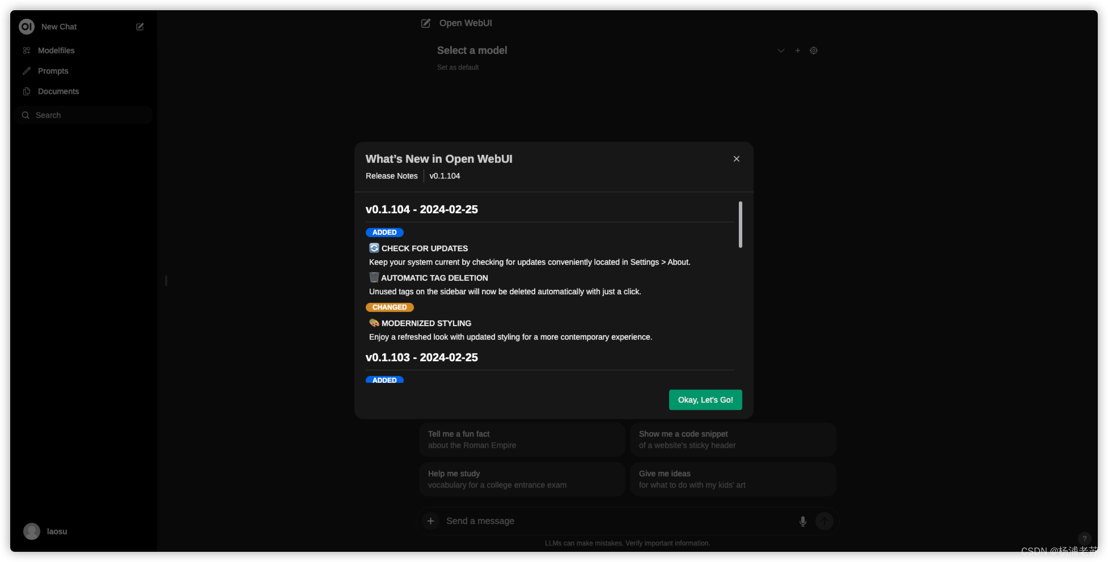Click the New Chat label in sidebar

tap(59, 27)
